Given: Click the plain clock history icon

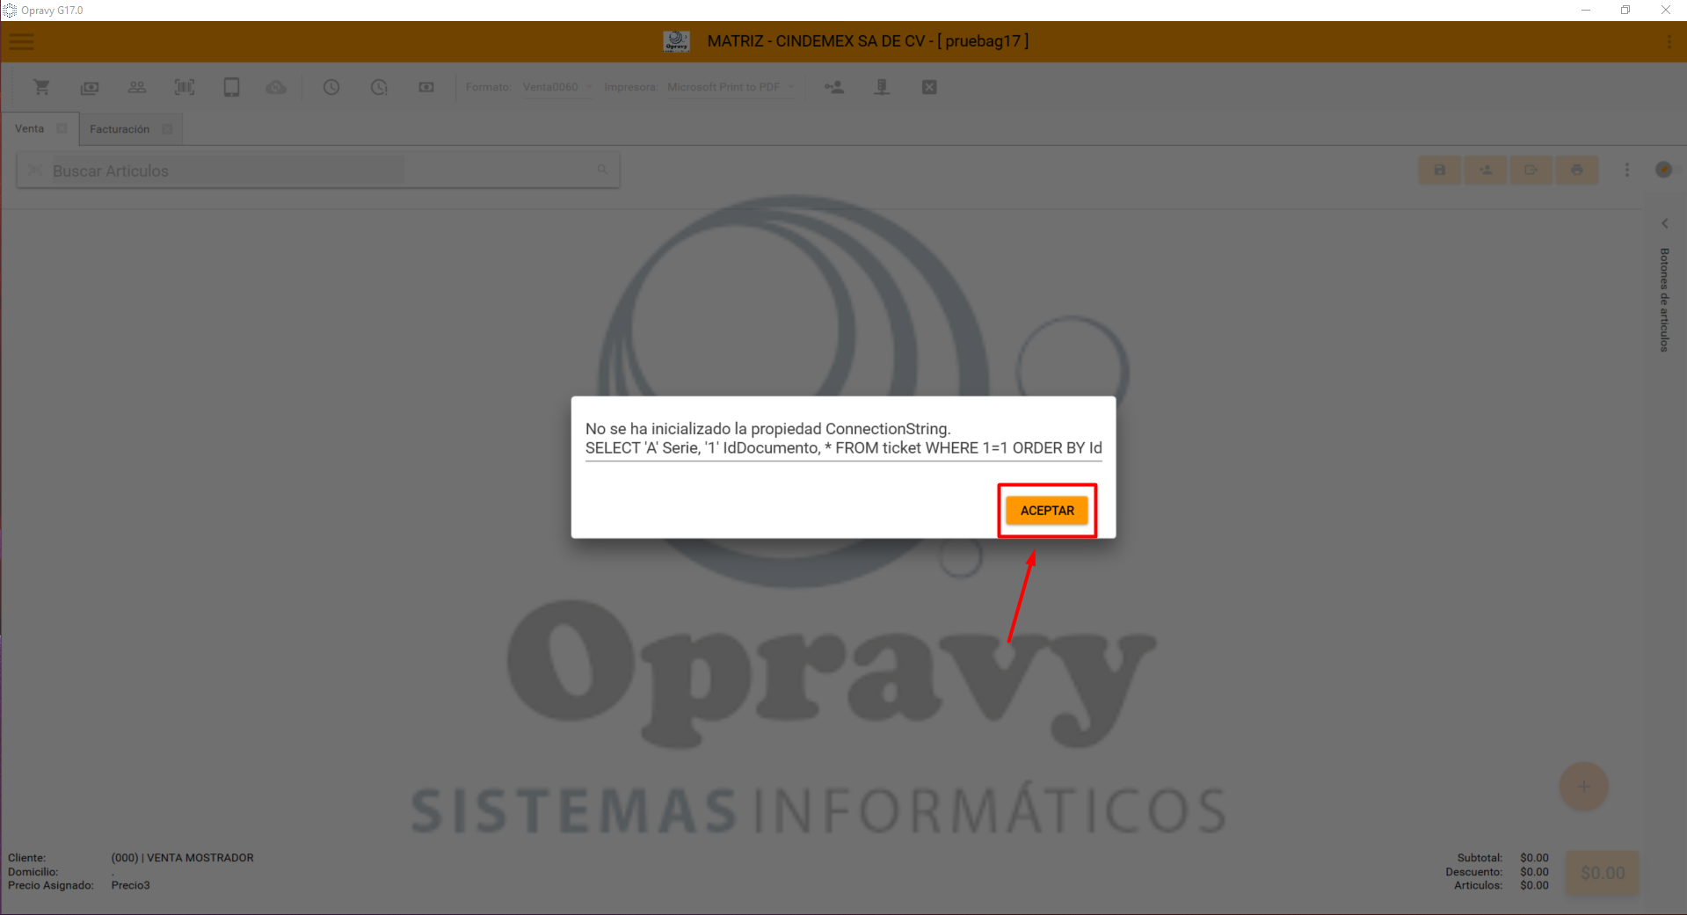Looking at the screenshot, I should click(331, 87).
